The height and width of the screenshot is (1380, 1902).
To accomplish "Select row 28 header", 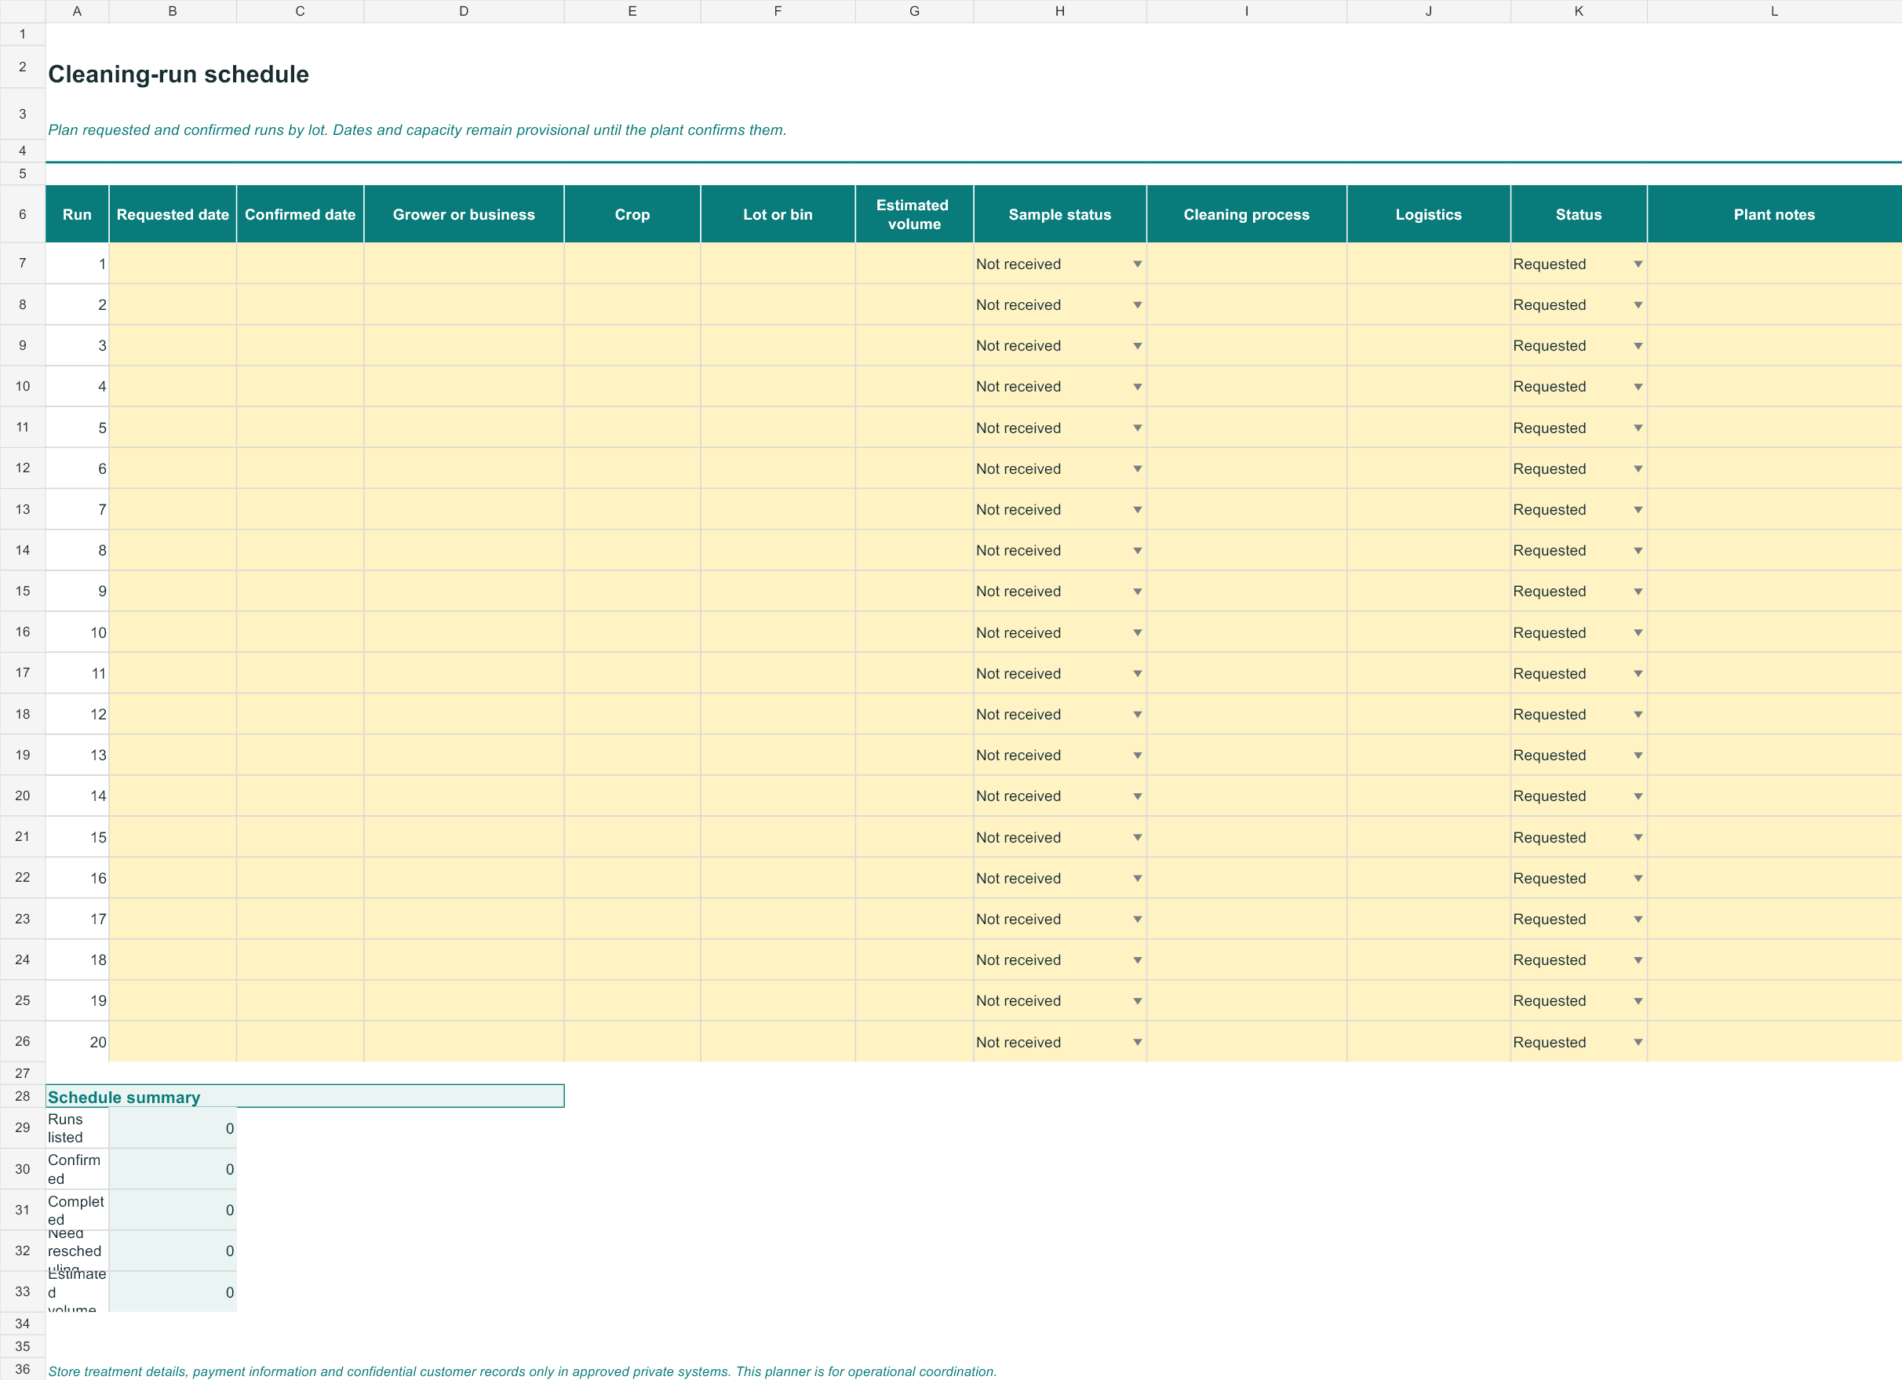I will click(23, 1096).
